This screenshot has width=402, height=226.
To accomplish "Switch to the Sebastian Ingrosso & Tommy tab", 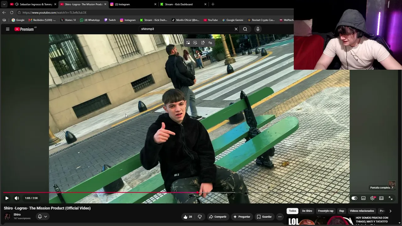I will pyautogui.click(x=33, y=4).
